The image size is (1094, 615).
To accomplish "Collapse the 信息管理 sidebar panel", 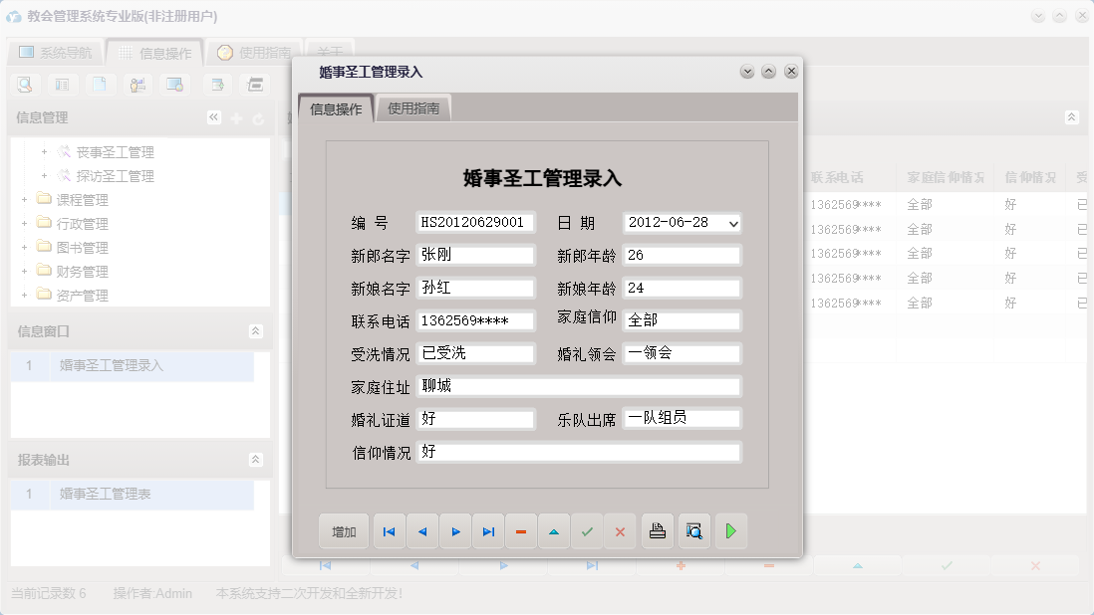I will 213,116.
